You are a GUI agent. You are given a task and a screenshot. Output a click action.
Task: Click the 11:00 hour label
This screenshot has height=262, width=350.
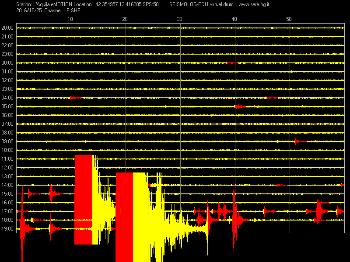tap(7, 159)
